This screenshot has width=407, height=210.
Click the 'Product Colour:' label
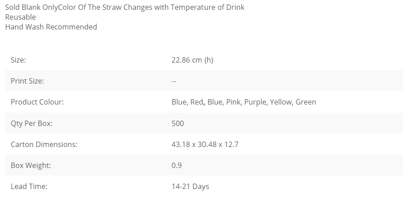(37, 102)
